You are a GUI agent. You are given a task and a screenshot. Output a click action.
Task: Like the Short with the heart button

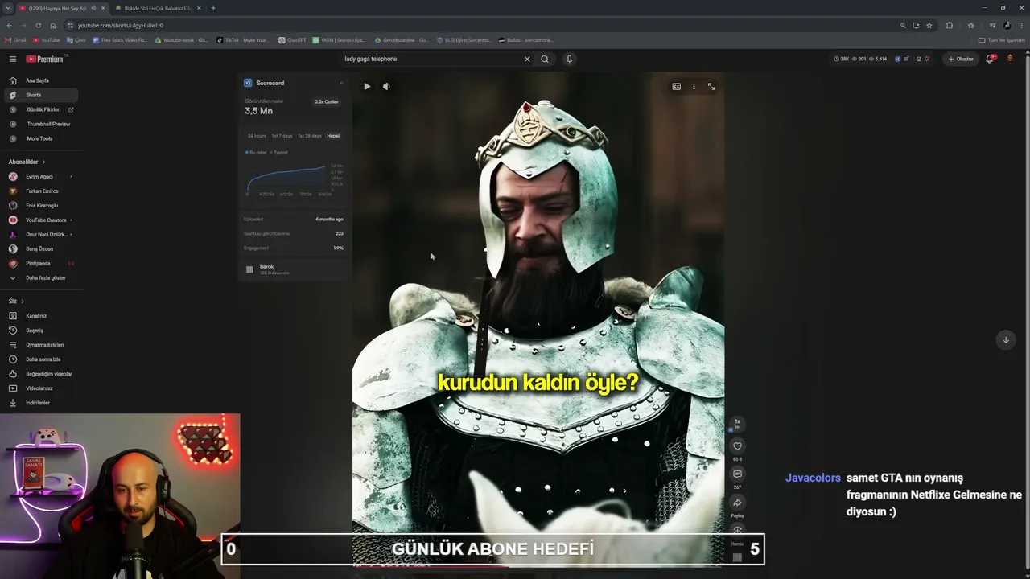tap(737, 446)
